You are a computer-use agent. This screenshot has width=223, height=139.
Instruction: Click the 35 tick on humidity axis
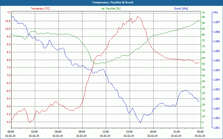203,87
